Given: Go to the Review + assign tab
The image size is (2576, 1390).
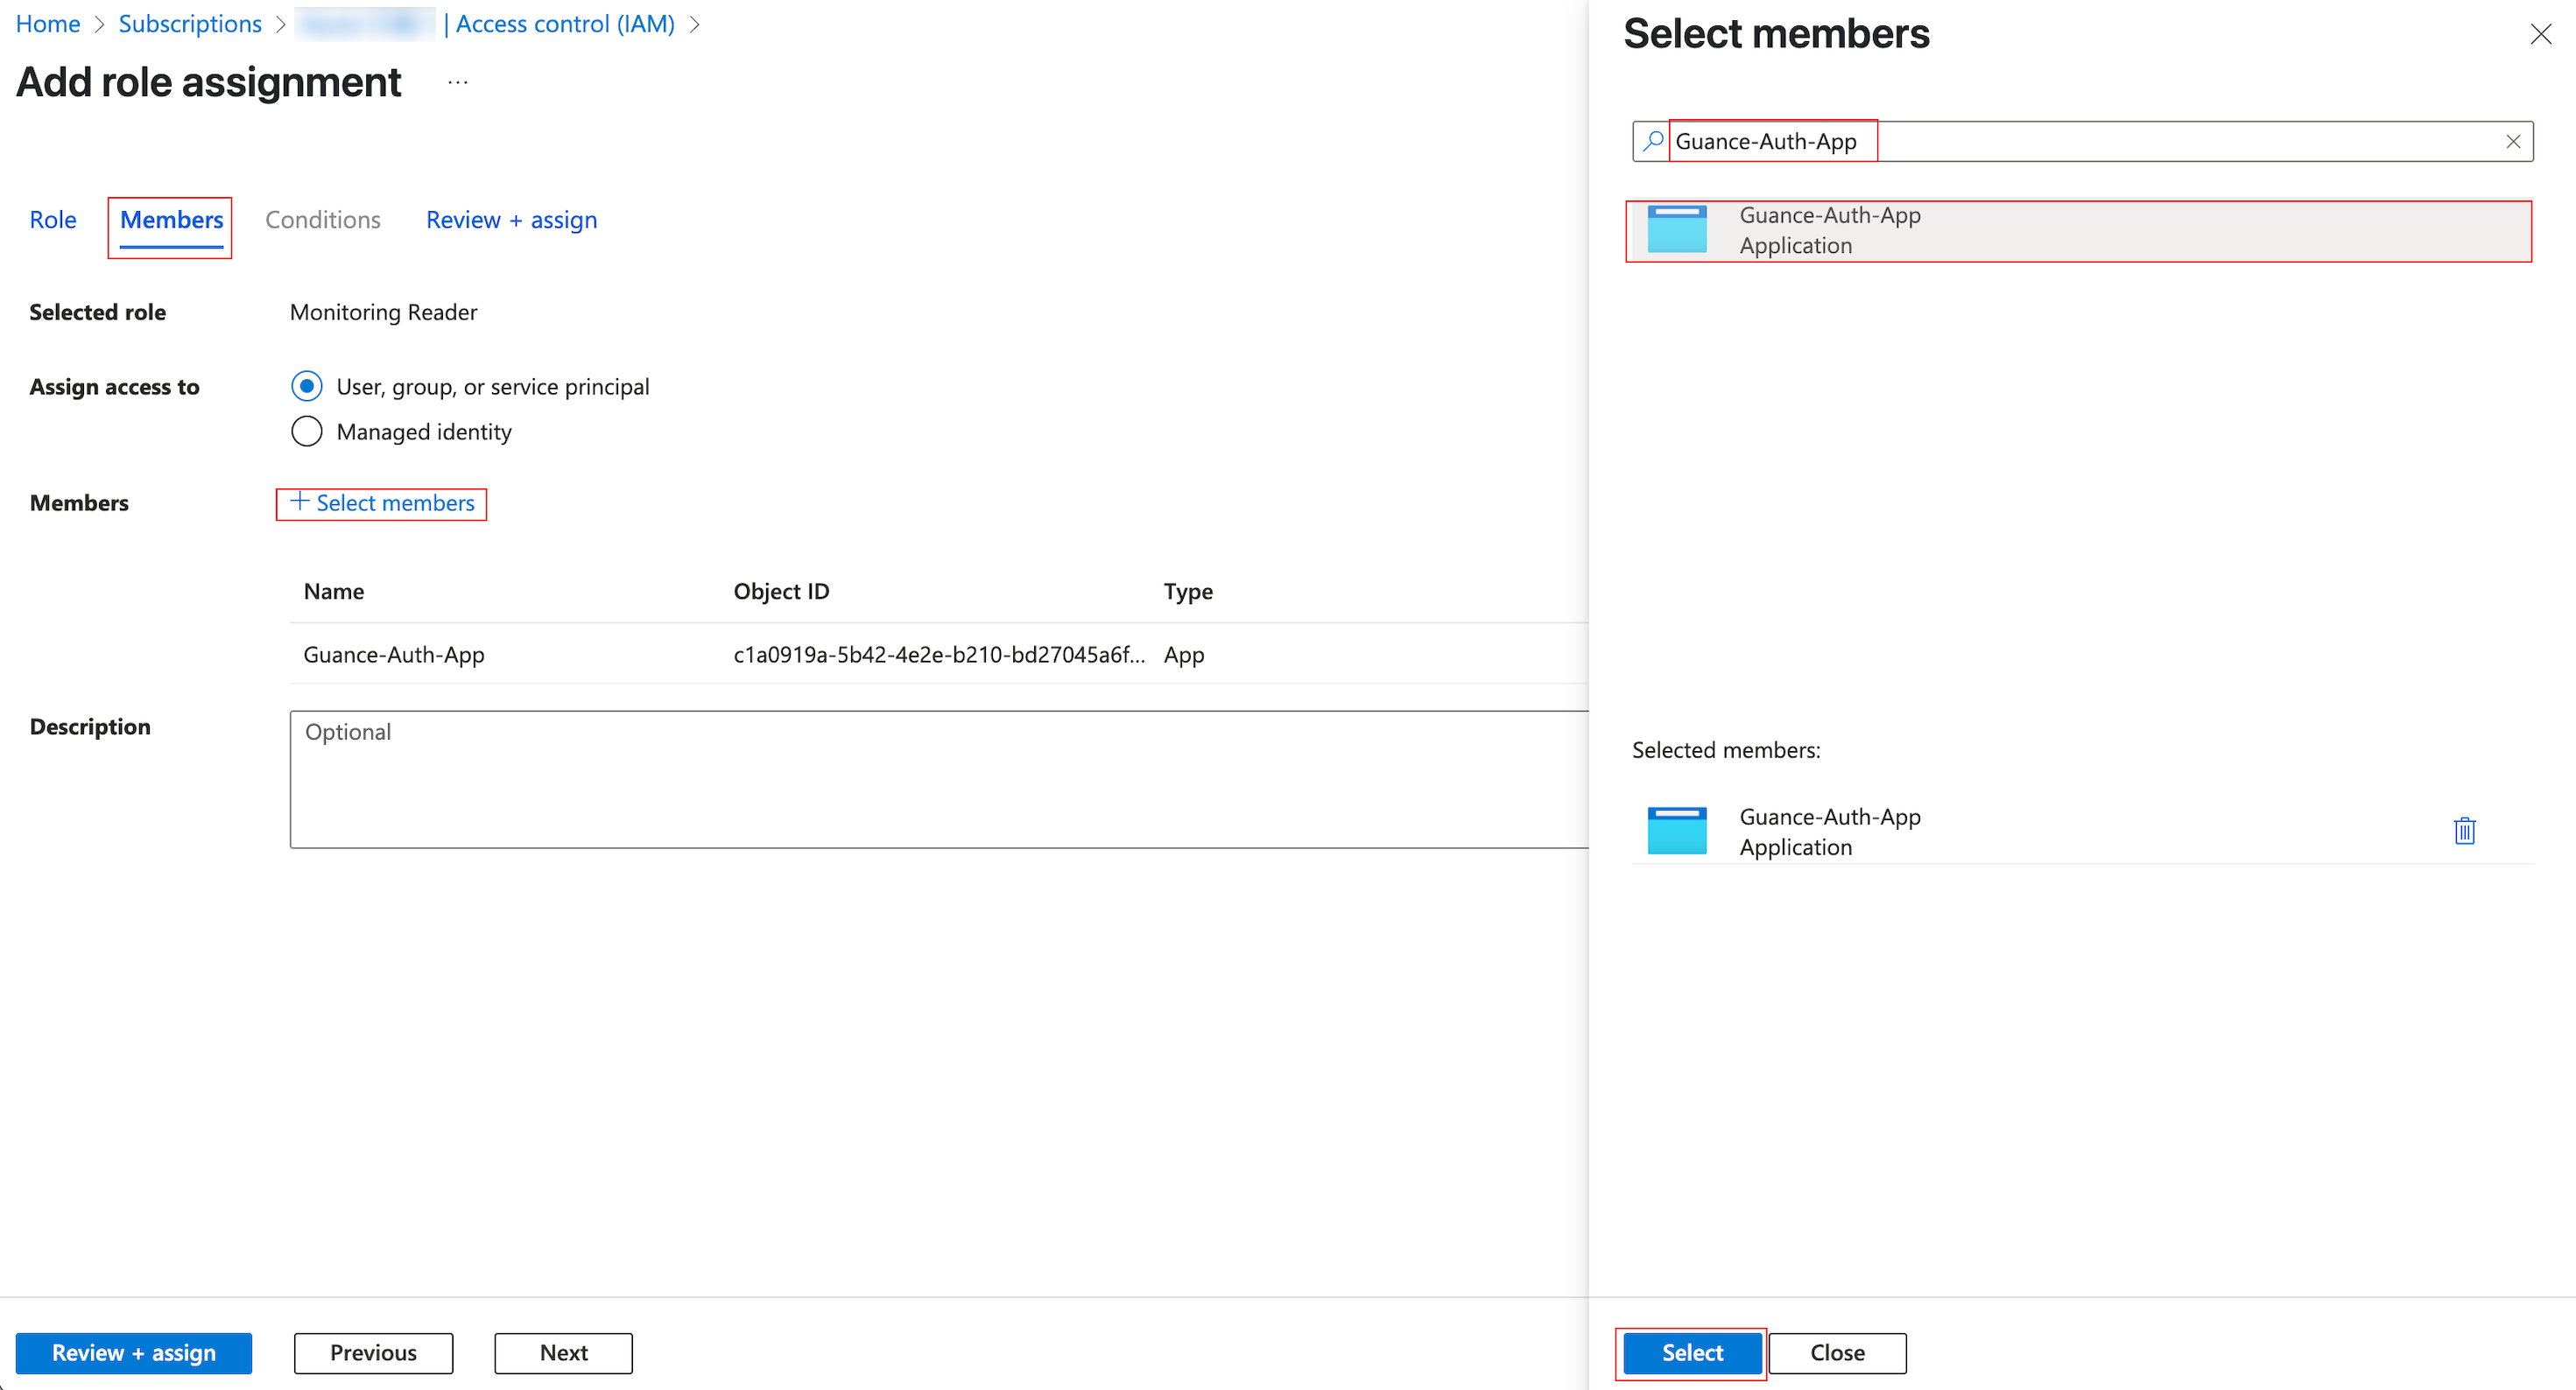Looking at the screenshot, I should tap(511, 219).
